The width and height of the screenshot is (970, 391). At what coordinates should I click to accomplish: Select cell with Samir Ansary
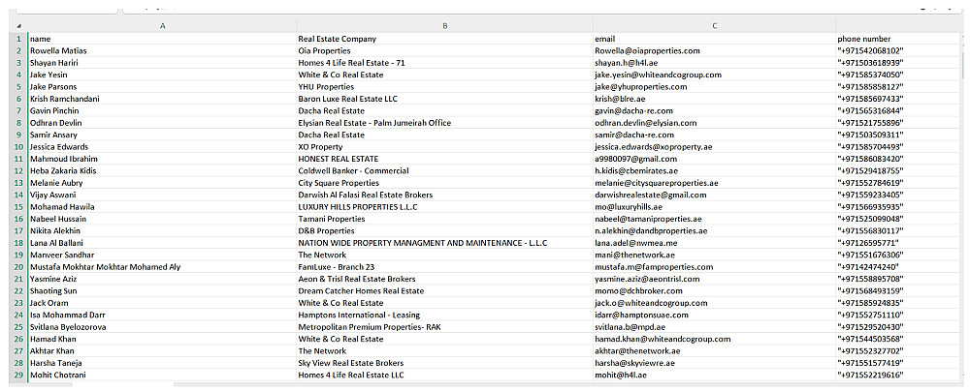click(x=162, y=135)
